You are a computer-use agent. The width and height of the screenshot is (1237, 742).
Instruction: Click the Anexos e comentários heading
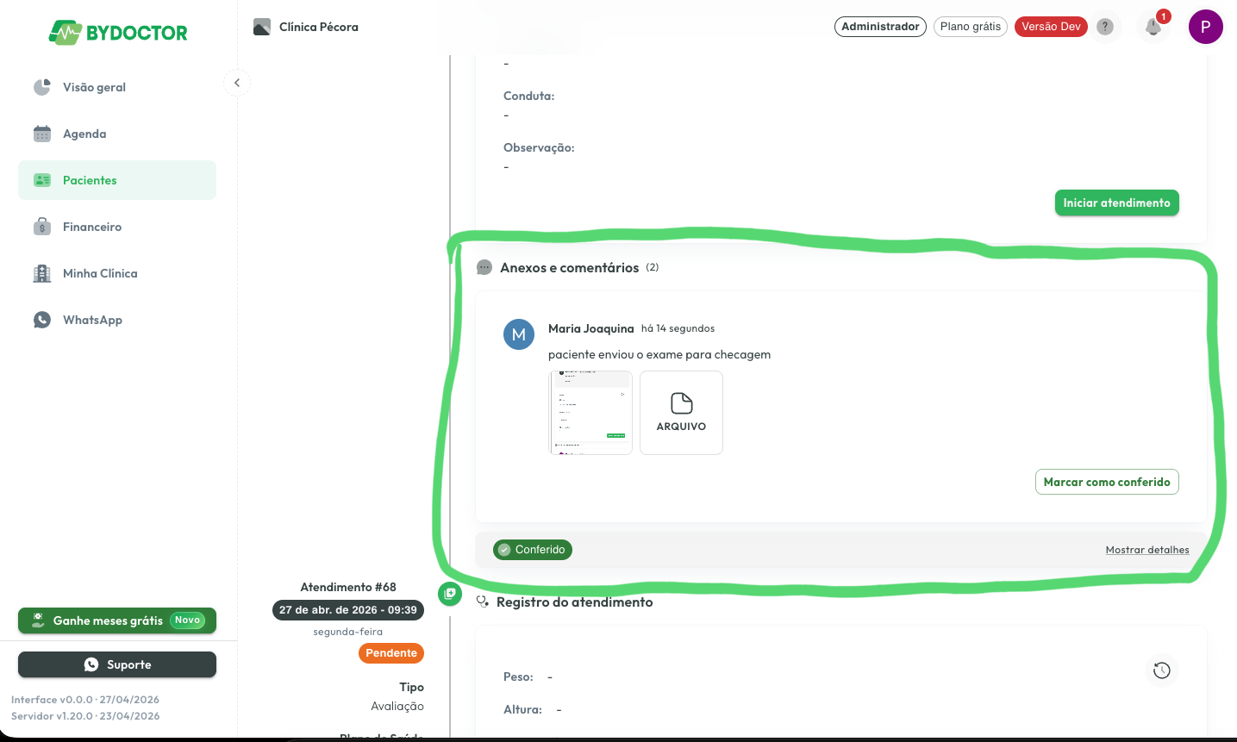click(x=570, y=268)
